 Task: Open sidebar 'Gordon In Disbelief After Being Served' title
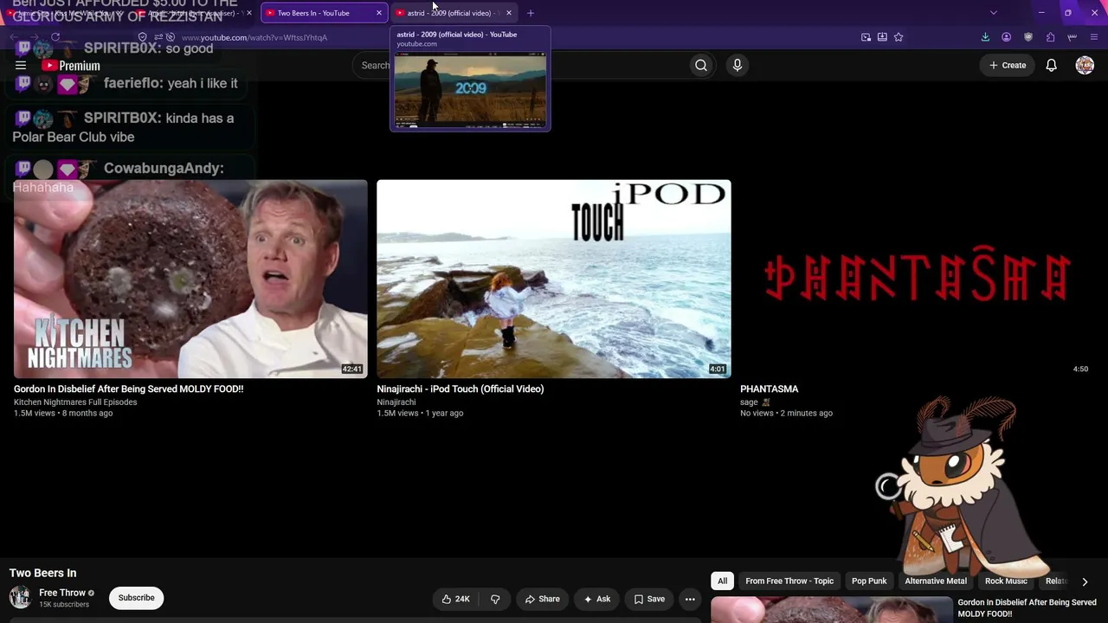[1027, 607]
